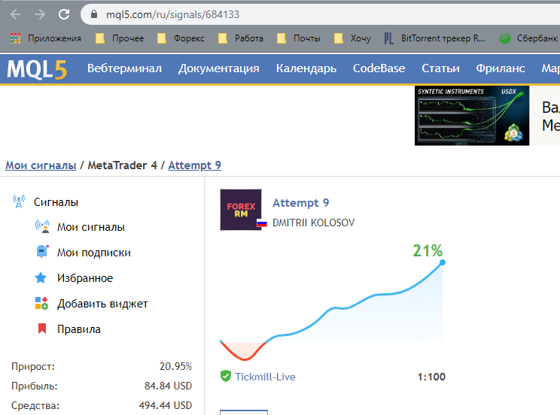Open the Хочу bookmarks folder
The width and height of the screenshot is (560, 415).
[353, 38]
